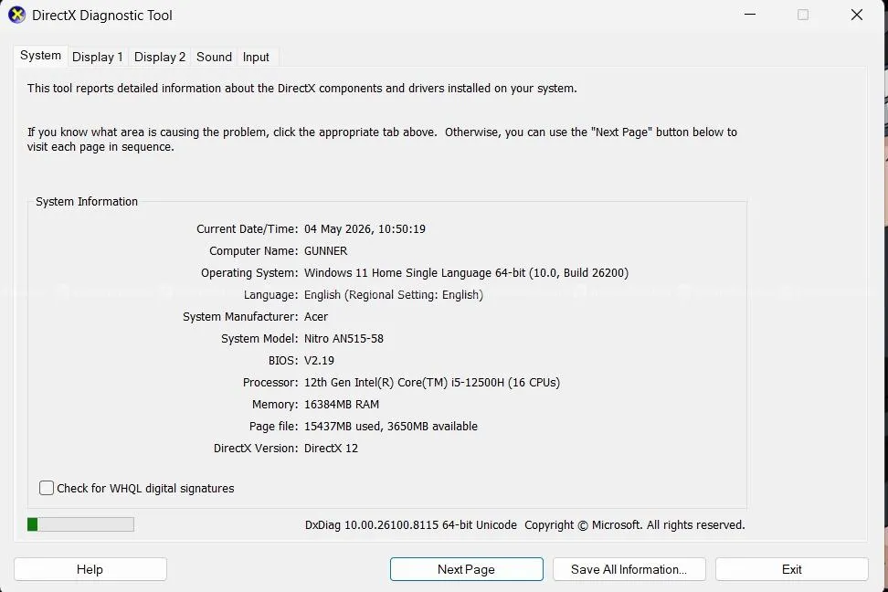The width and height of the screenshot is (888, 592).
Task: Click the date value 04 May 2026, 10:50:19
Action: pyautogui.click(x=365, y=229)
